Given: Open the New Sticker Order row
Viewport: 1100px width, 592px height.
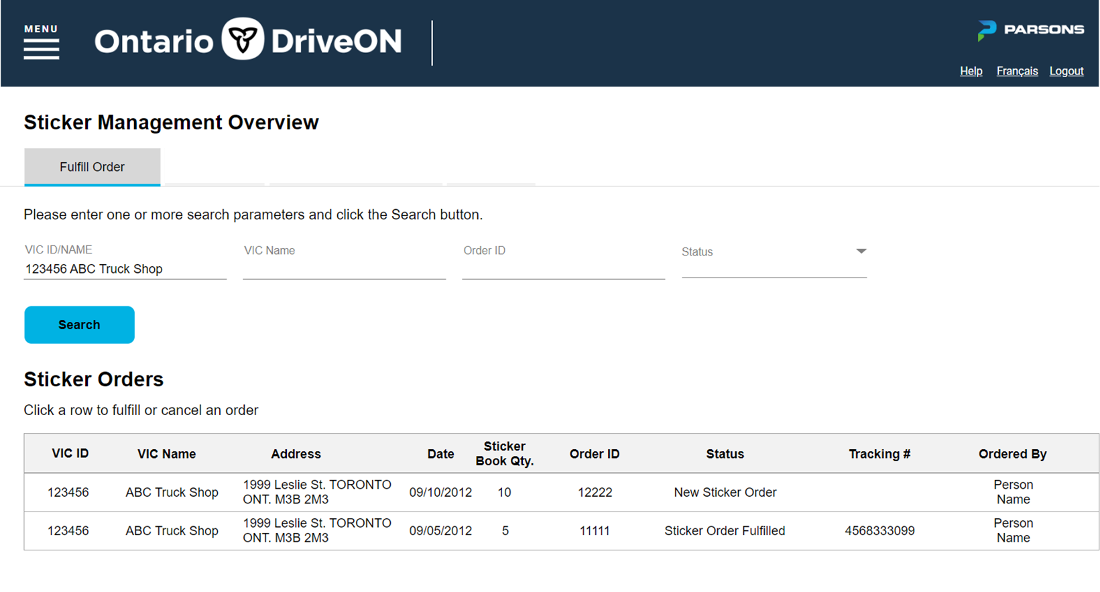Looking at the screenshot, I should 725,493.
